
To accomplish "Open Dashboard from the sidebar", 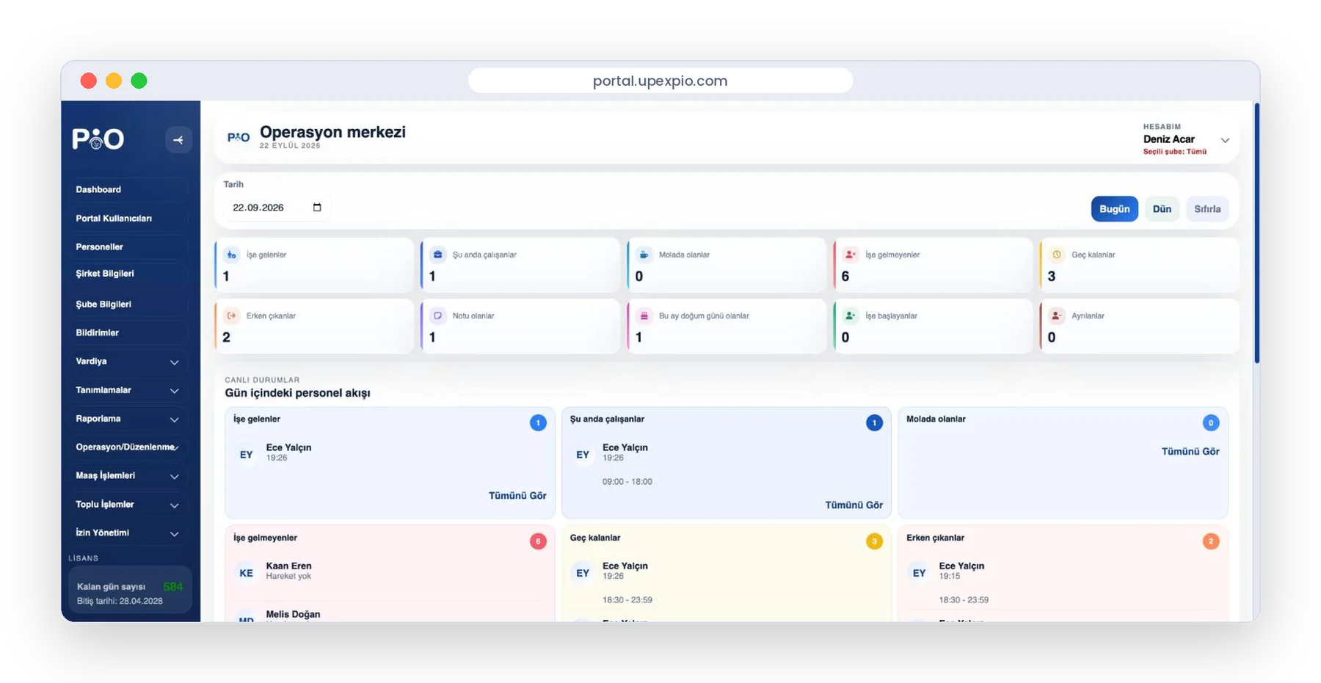I will tap(127, 189).
